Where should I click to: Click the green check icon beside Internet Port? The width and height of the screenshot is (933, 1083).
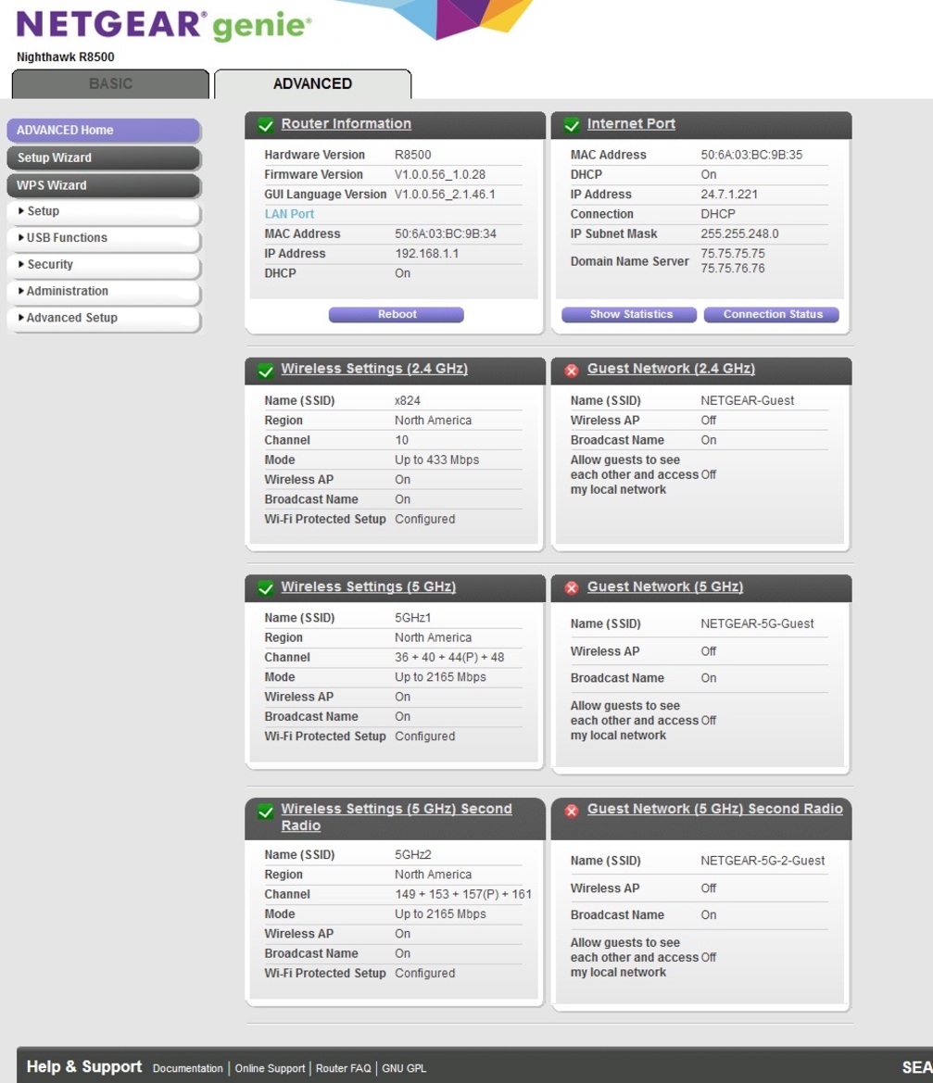pyautogui.click(x=572, y=125)
